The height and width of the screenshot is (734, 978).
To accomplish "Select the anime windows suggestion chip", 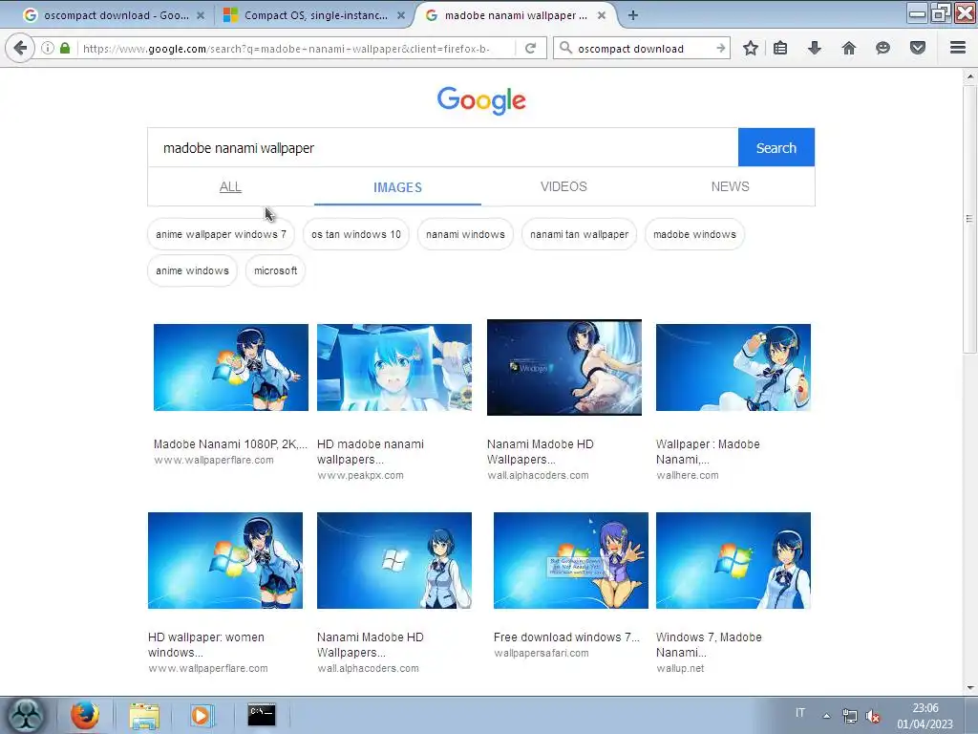I will 192,270.
